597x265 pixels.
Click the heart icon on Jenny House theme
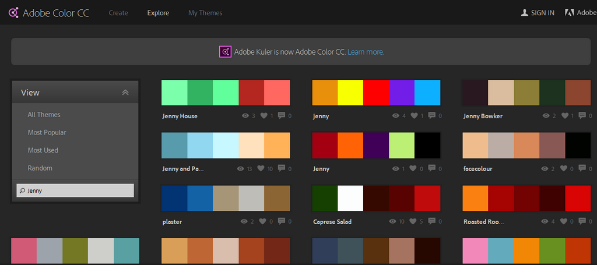pos(264,116)
